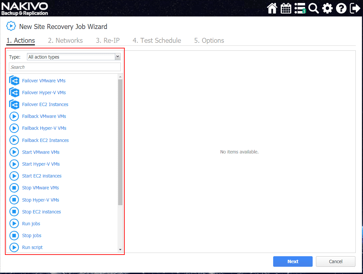Open the Help icon

coord(341,8)
